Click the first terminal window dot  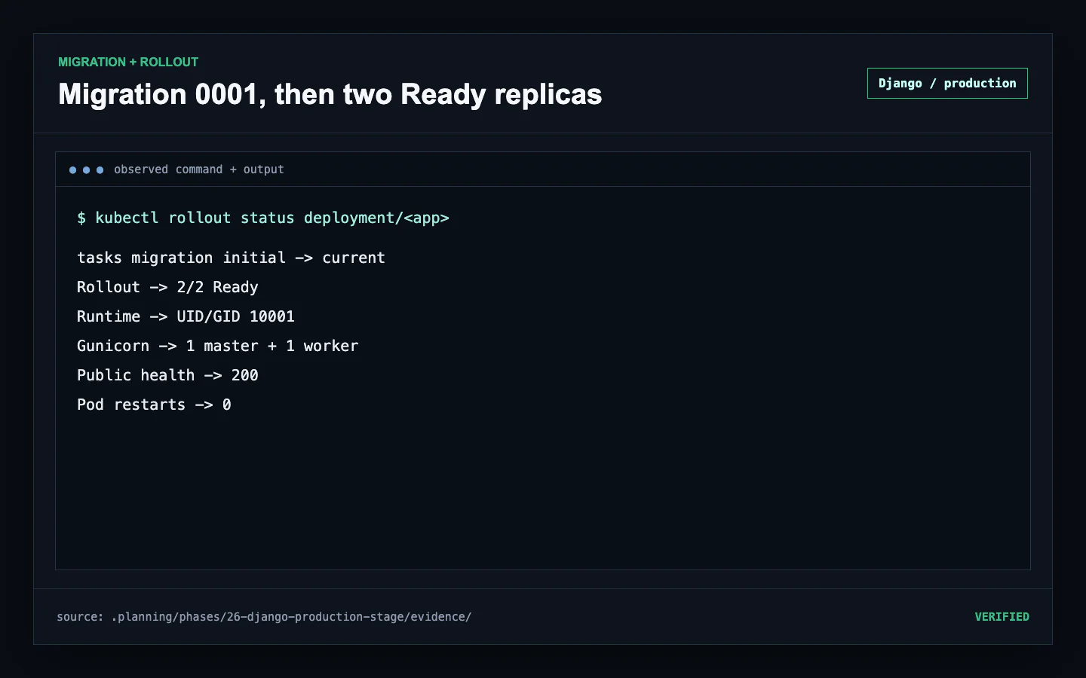pos(73,170)
